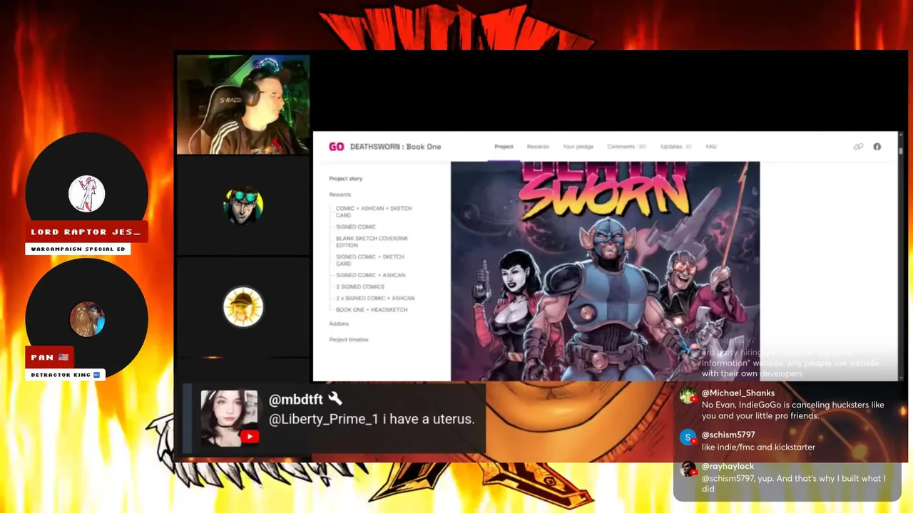Click mbdtft's profile picture in featured comment
913x513 pixels.
[229, 418]
